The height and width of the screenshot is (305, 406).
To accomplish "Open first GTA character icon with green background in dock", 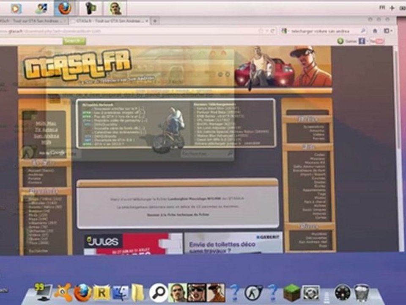I will pyautogui.click(x=177, y=293).
